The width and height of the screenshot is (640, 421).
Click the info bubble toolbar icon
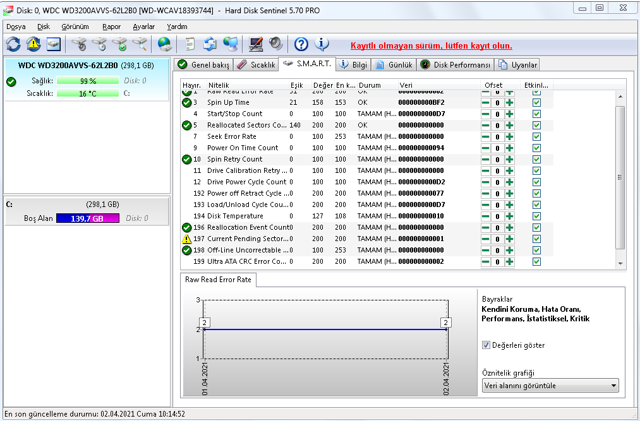(x=322, y=44)
